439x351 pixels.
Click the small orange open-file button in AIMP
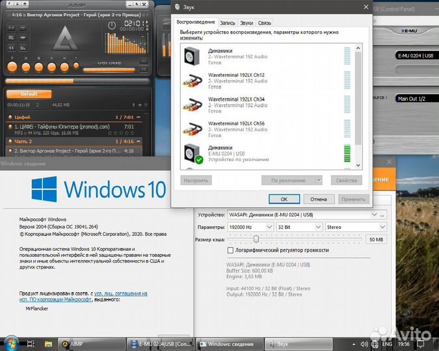click(76, 66)
